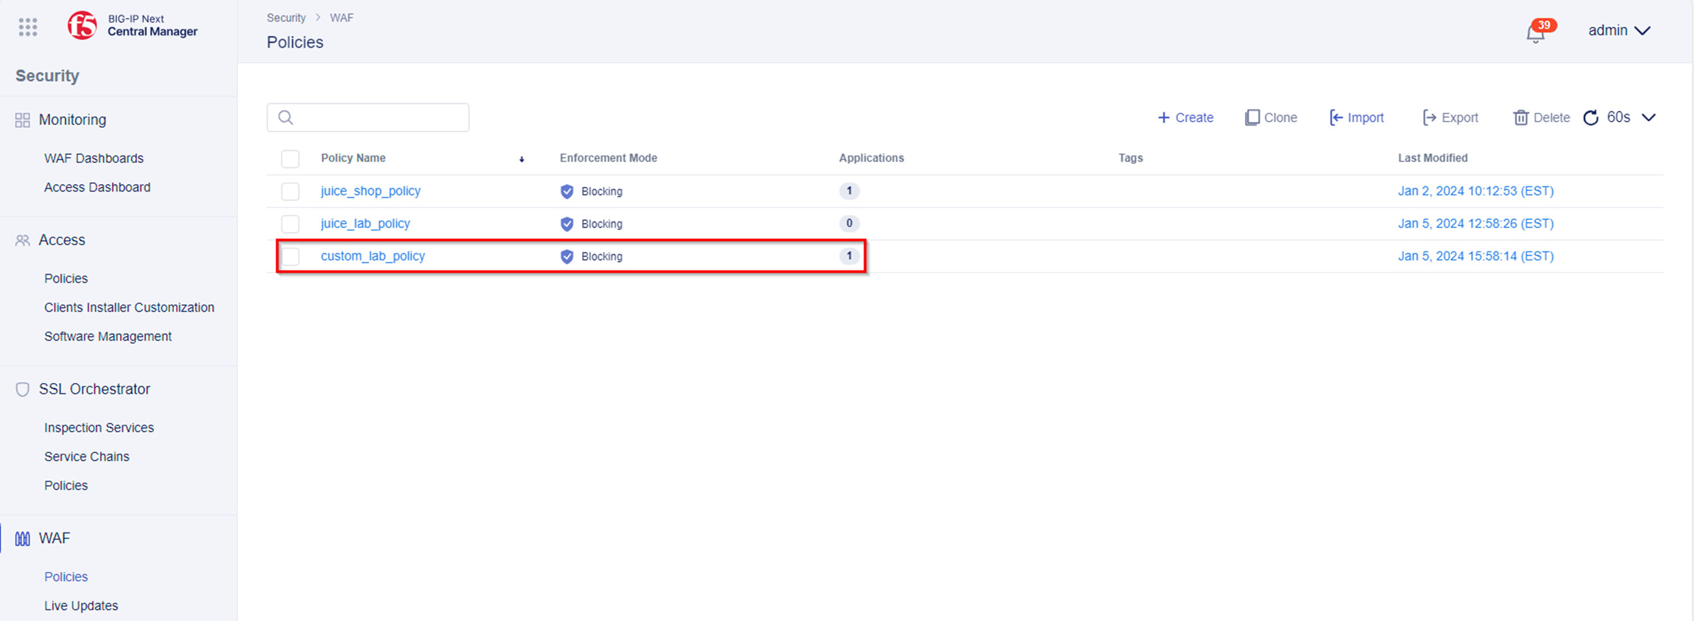This screenshot has height=621, width=1694.
Task: Select the juice_lab_policy checkbox
Action: [x=289, y=224]
